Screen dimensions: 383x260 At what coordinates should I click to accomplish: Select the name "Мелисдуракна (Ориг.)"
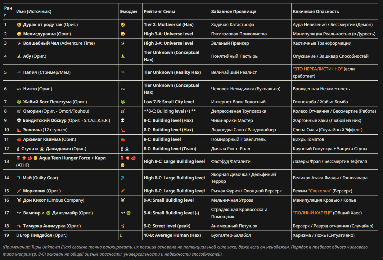click(47, 34)
